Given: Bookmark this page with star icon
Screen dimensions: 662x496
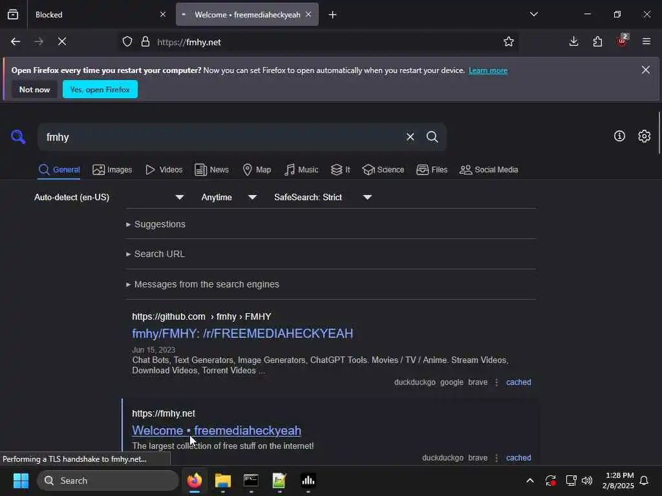Looking at the screenshot, I should pos(508,41).
